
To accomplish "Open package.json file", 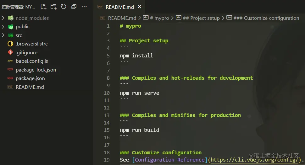I will [30, 78].
